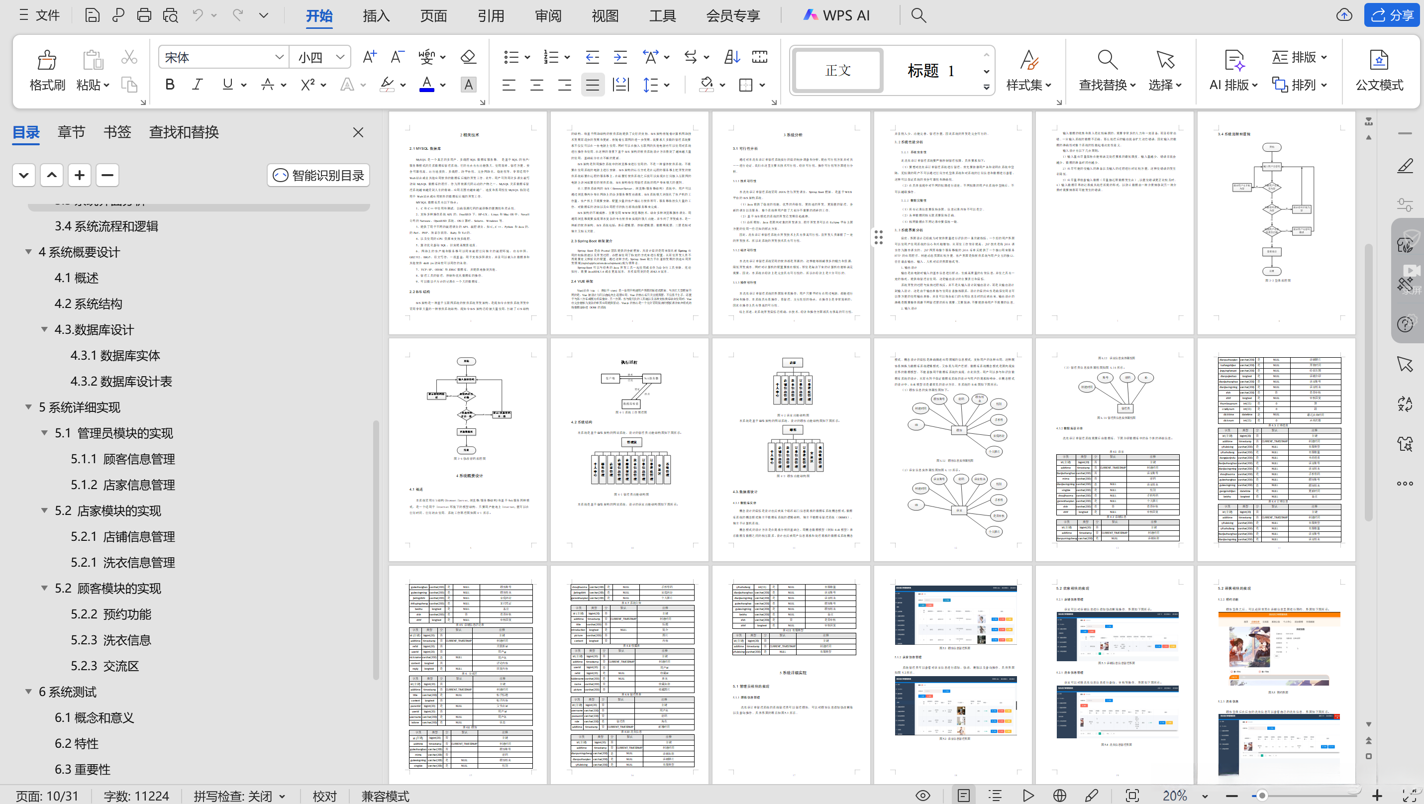Image resolution: width=1424 pixels, height=804 pixels.
Task: Click the 智能识别目录 button
Action: click(x=318, y=175)
